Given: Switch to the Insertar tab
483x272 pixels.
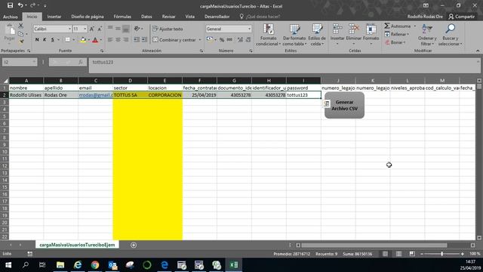Looking at the screenshot, I should pos(54,17).
